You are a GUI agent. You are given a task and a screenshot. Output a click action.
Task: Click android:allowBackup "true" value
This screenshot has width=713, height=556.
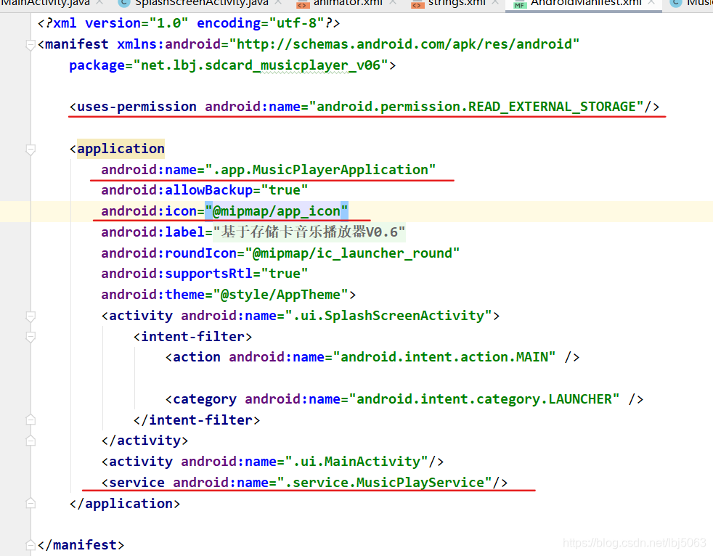[284, 190]
